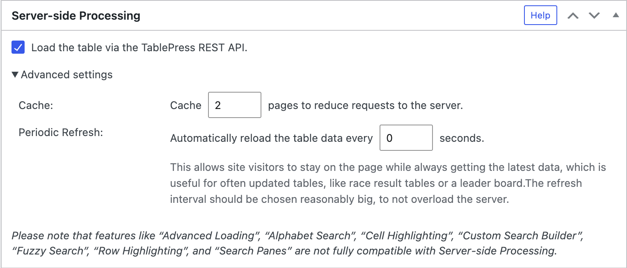
Task: Click the Cache pages input field
Action: 234,105
